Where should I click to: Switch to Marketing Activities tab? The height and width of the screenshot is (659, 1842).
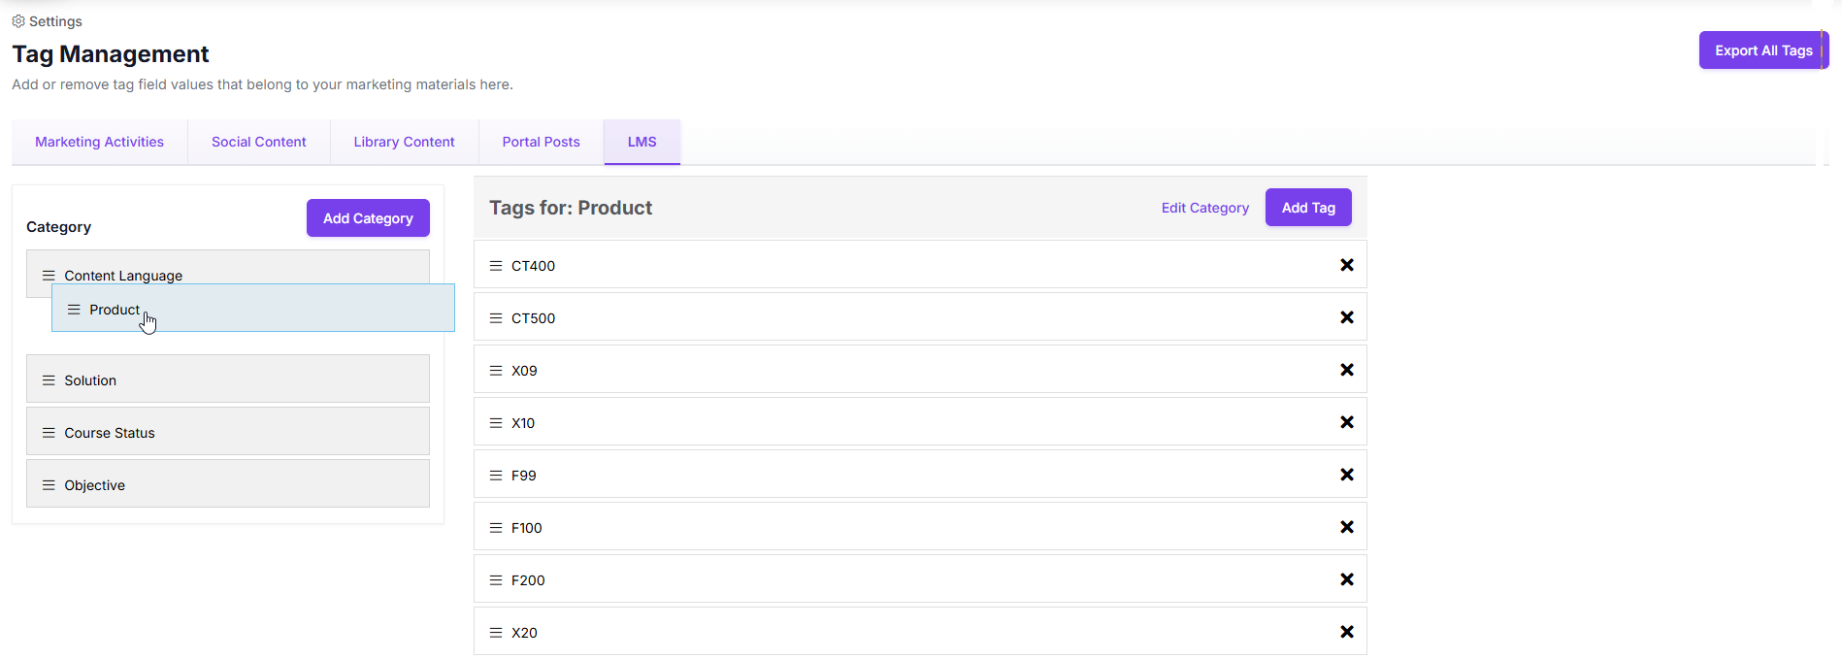(99, 142)
